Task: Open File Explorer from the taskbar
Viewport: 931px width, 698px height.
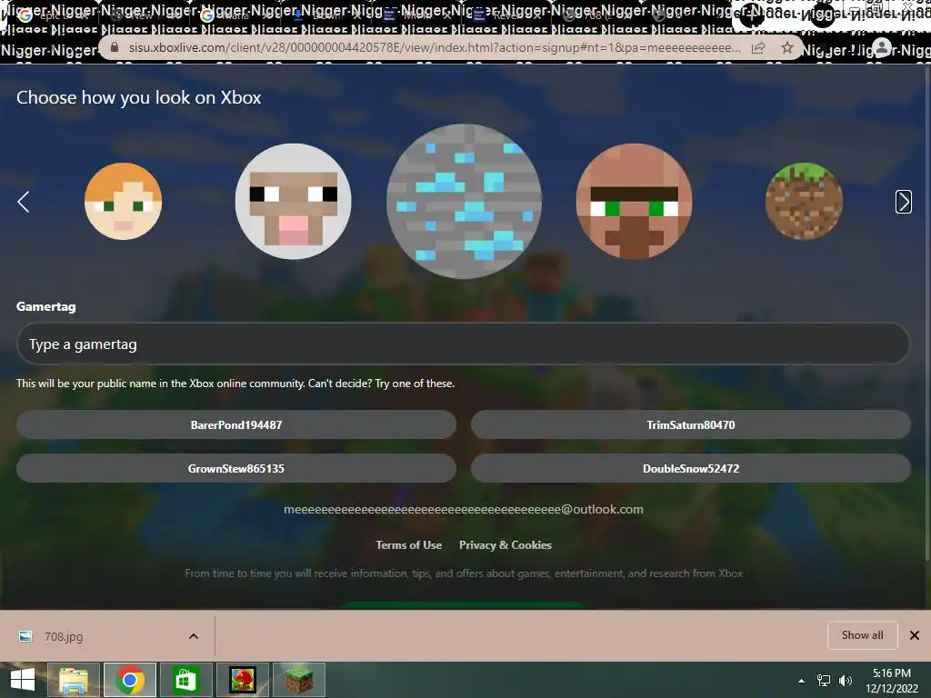Action: [74, 680]
